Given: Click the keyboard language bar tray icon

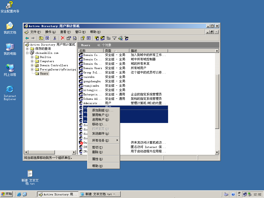Looking at the screenshot, I should click(x=226, y=194).
